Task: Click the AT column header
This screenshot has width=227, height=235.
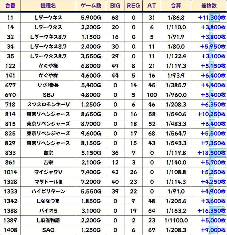Action: (151, 6)
